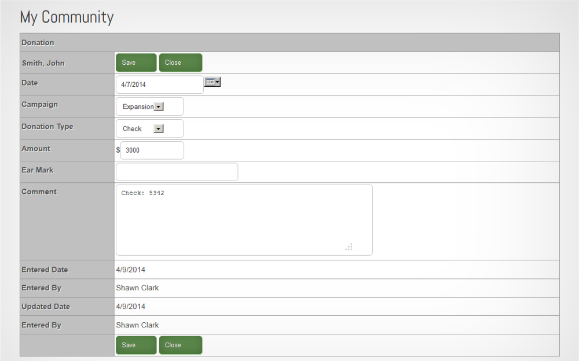Click the My Community page heading
Image resolution: width=579 pixels, height=361 pixels.
click(x=67, y=17)
